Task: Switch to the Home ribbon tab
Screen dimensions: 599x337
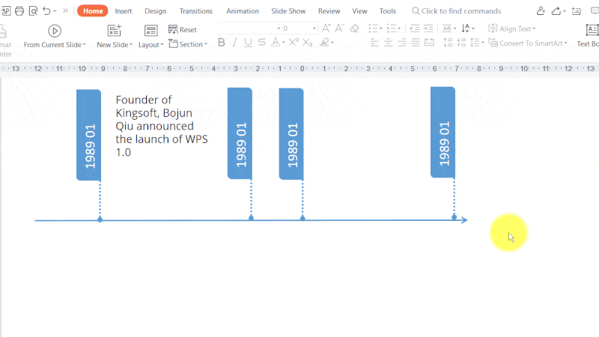Action: [92, 10]
